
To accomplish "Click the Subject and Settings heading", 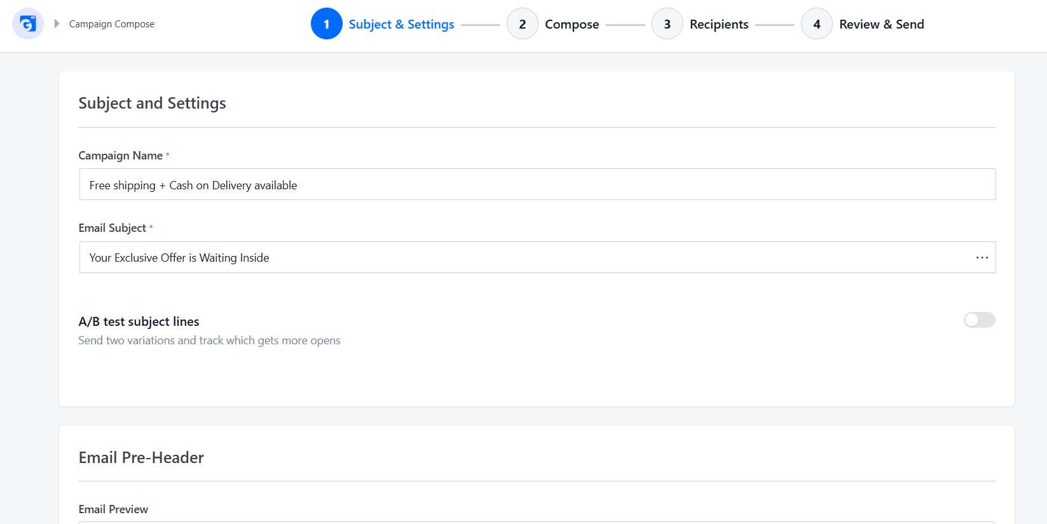I will [152, 103].
